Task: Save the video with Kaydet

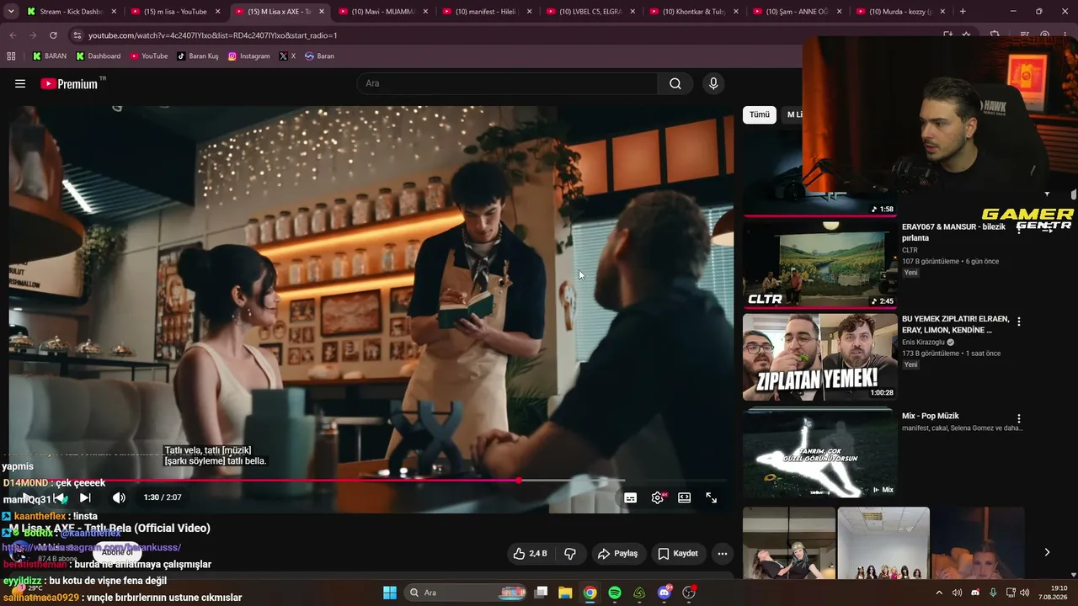Action: tap(678, 553)
